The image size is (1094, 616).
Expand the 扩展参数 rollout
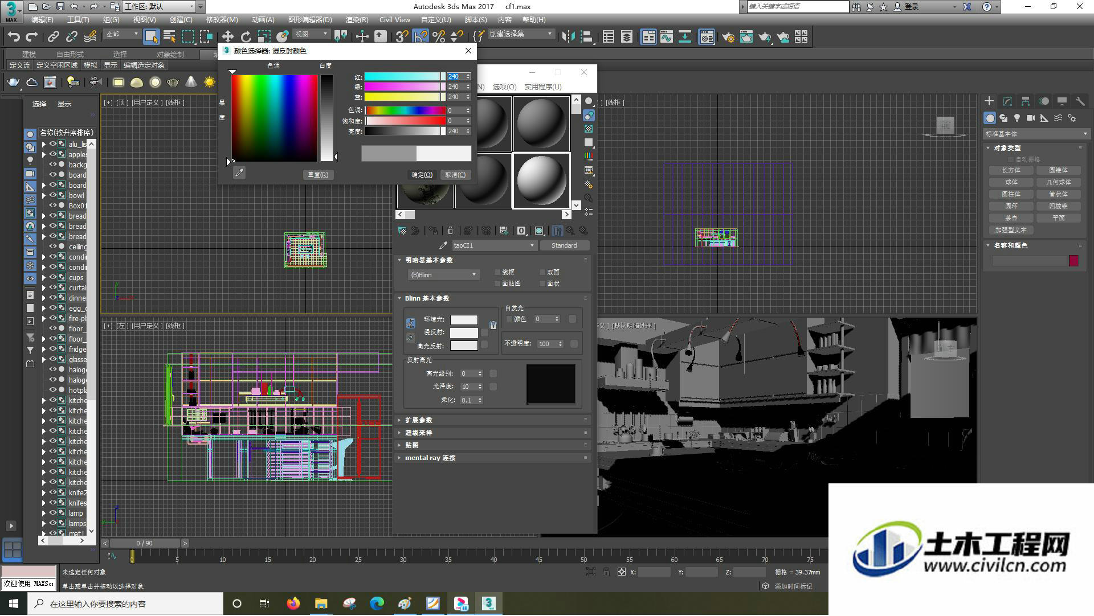[x=493, y=420]
